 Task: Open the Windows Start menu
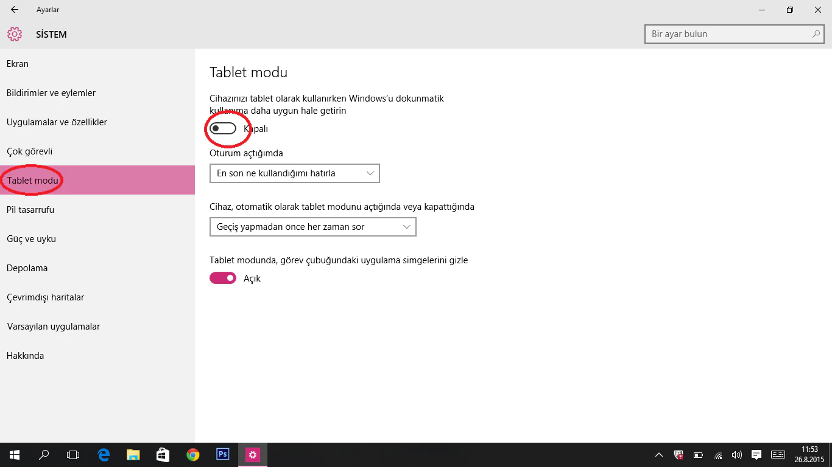(x=14, y=455)
